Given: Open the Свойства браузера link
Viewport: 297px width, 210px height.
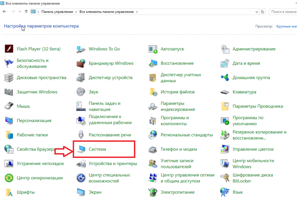Looking at the screenshot, I should coord(36,149).
